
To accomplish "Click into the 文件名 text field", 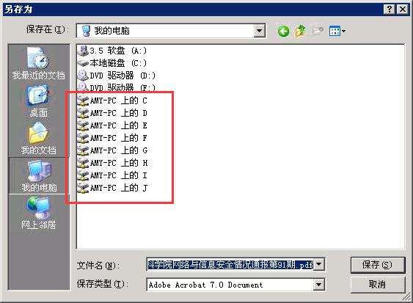I will tap(230, 264).
